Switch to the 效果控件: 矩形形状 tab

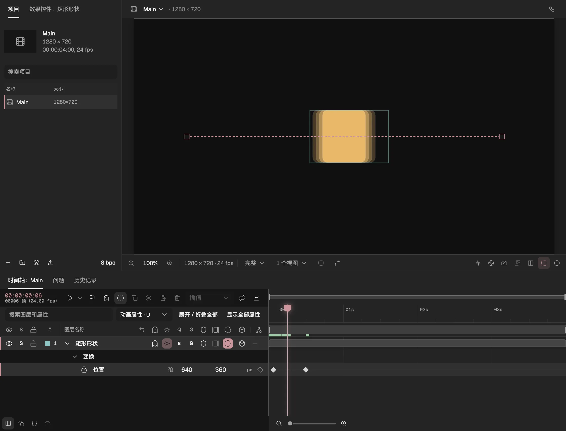click(54, 9)
